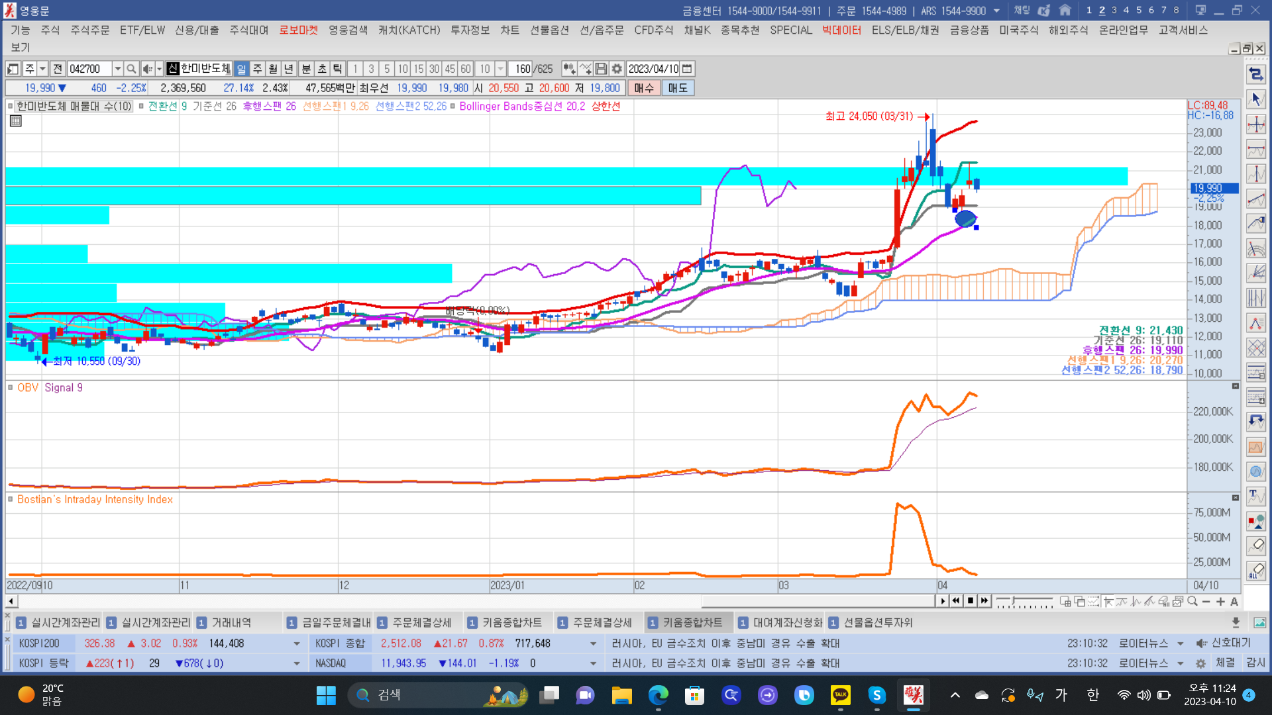Click the chart zoom magnifier icon

click(1192, 601)
